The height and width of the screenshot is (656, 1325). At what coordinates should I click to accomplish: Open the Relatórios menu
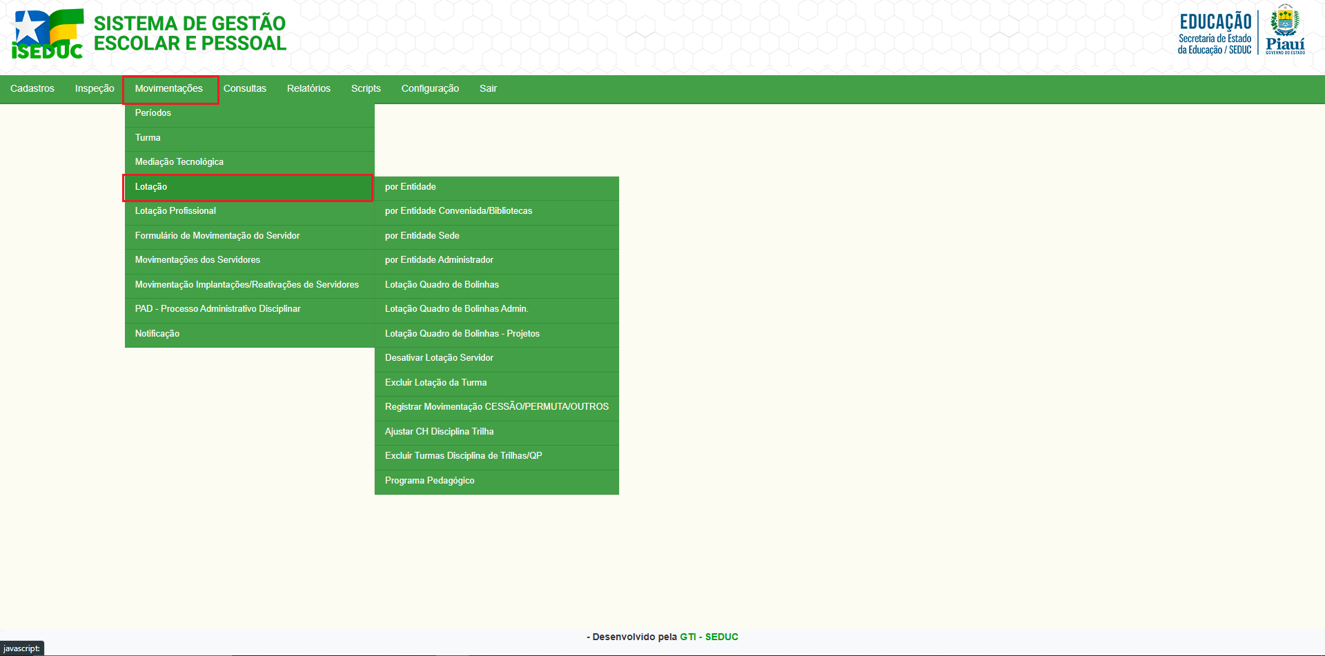308,88
